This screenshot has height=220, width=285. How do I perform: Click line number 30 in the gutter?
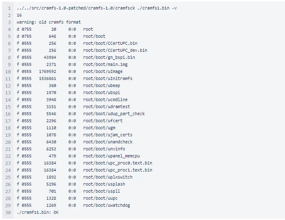[8, 212]
